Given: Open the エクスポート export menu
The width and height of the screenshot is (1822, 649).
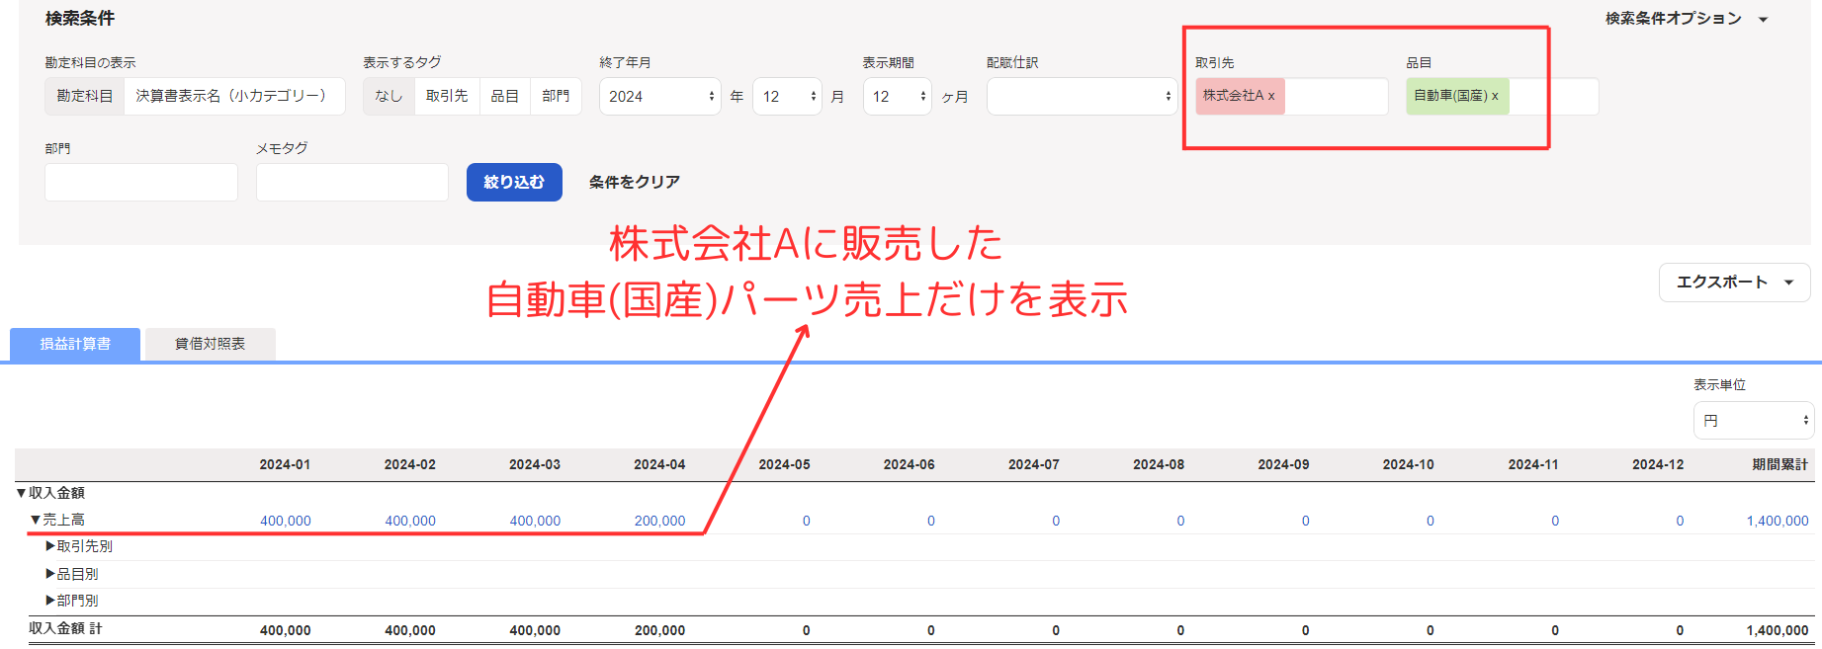Looking at the screenshot, I should click(1734, 283).
